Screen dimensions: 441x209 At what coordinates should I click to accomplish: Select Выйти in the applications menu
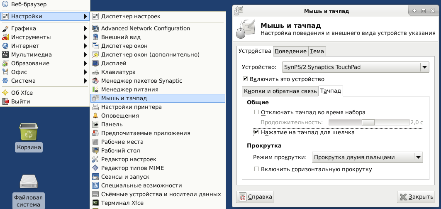click(20, 101)
